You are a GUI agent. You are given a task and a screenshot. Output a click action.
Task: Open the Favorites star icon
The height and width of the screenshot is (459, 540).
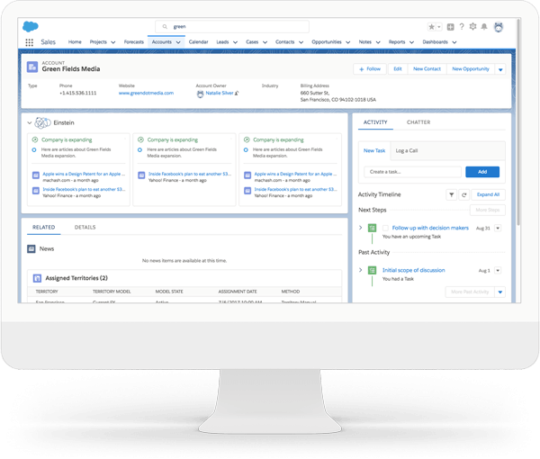(x=431, y=27)
